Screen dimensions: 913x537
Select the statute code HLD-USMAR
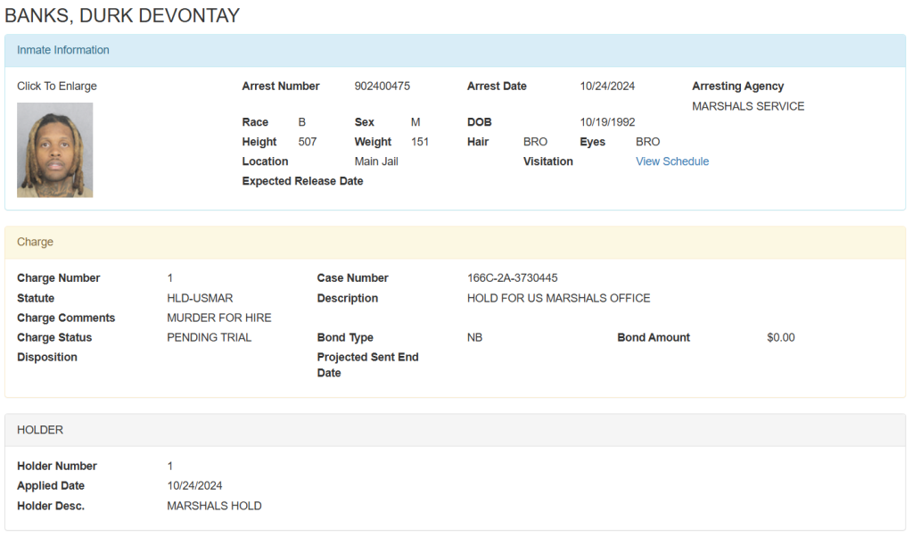pyautogui.click(x=200, y=298)
